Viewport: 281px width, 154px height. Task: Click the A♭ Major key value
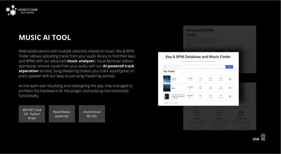pyautogui.click(x=190, y=87)
